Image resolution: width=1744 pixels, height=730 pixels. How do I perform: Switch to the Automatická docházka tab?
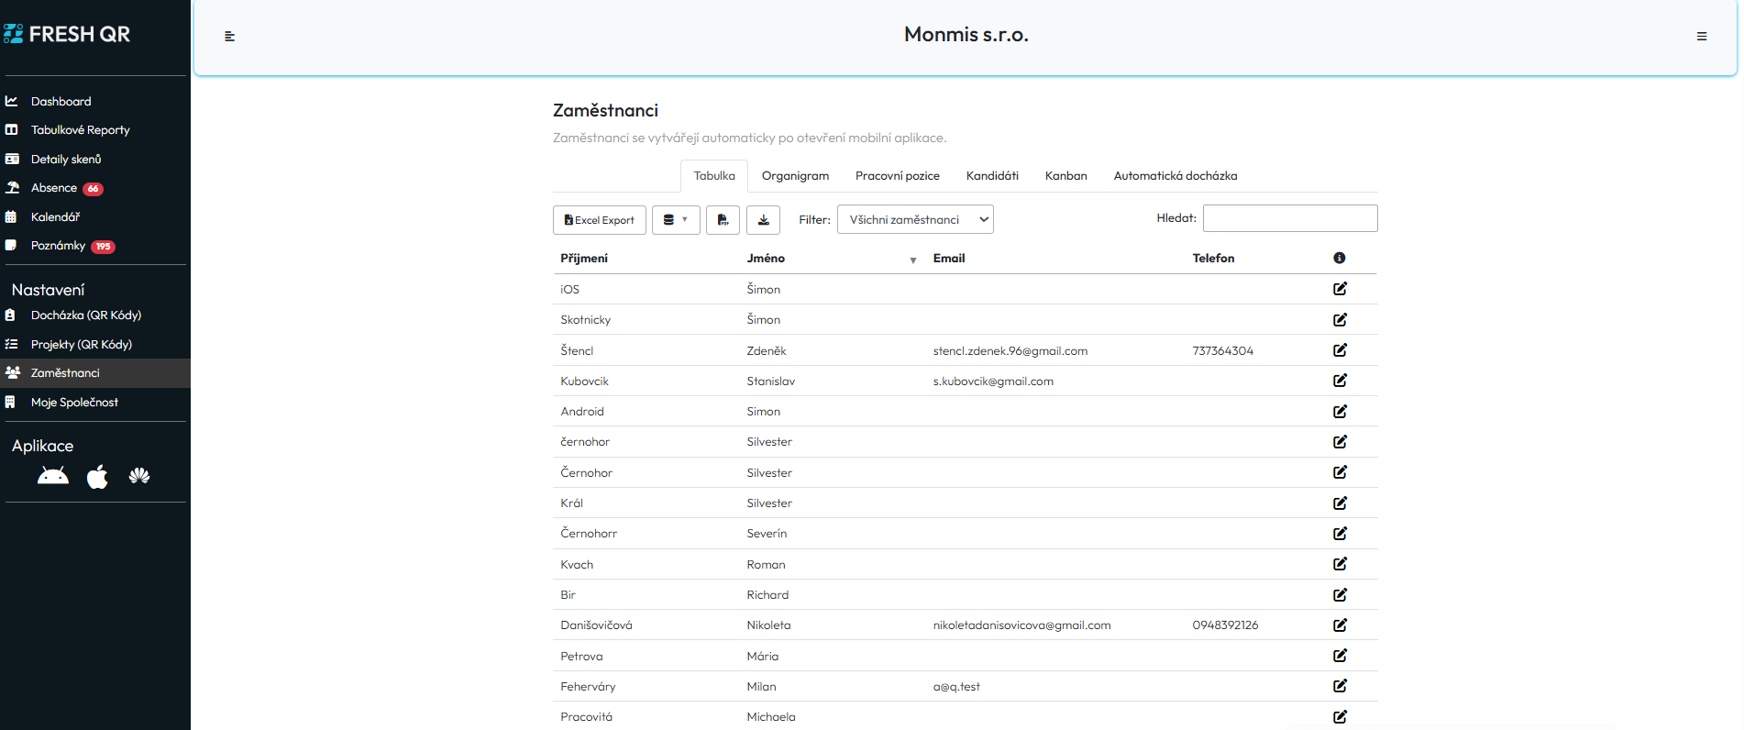coord(1175,176)
